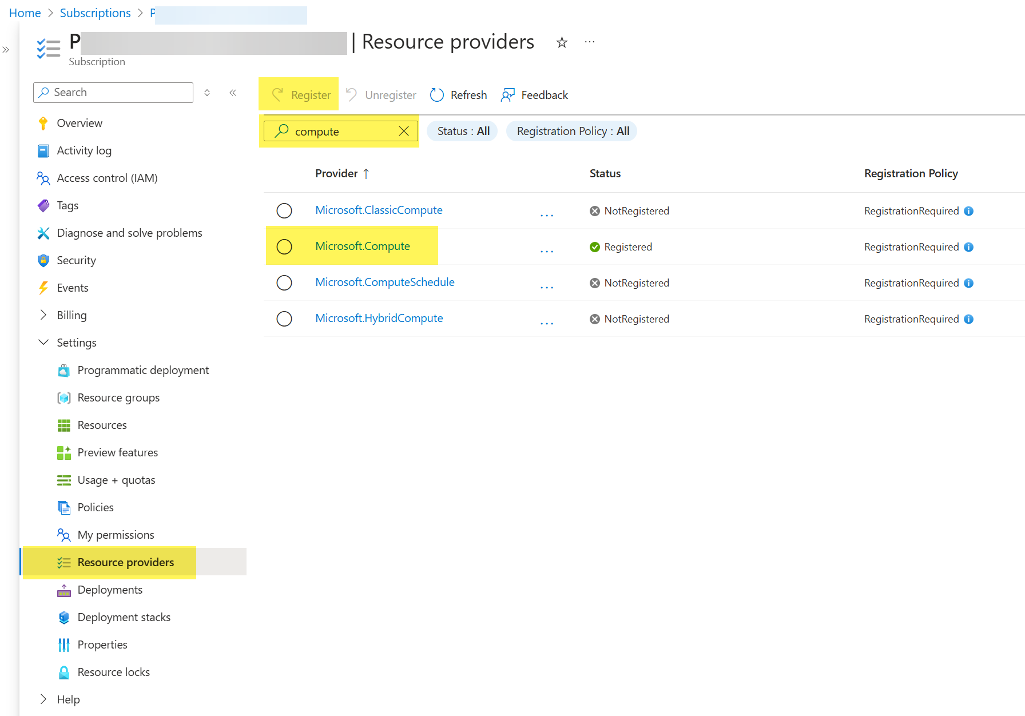This screenshot has height=716, width=1025.
Task: Select the Microsoft.ComputeSchedule radio button
Action: point(284,283)
